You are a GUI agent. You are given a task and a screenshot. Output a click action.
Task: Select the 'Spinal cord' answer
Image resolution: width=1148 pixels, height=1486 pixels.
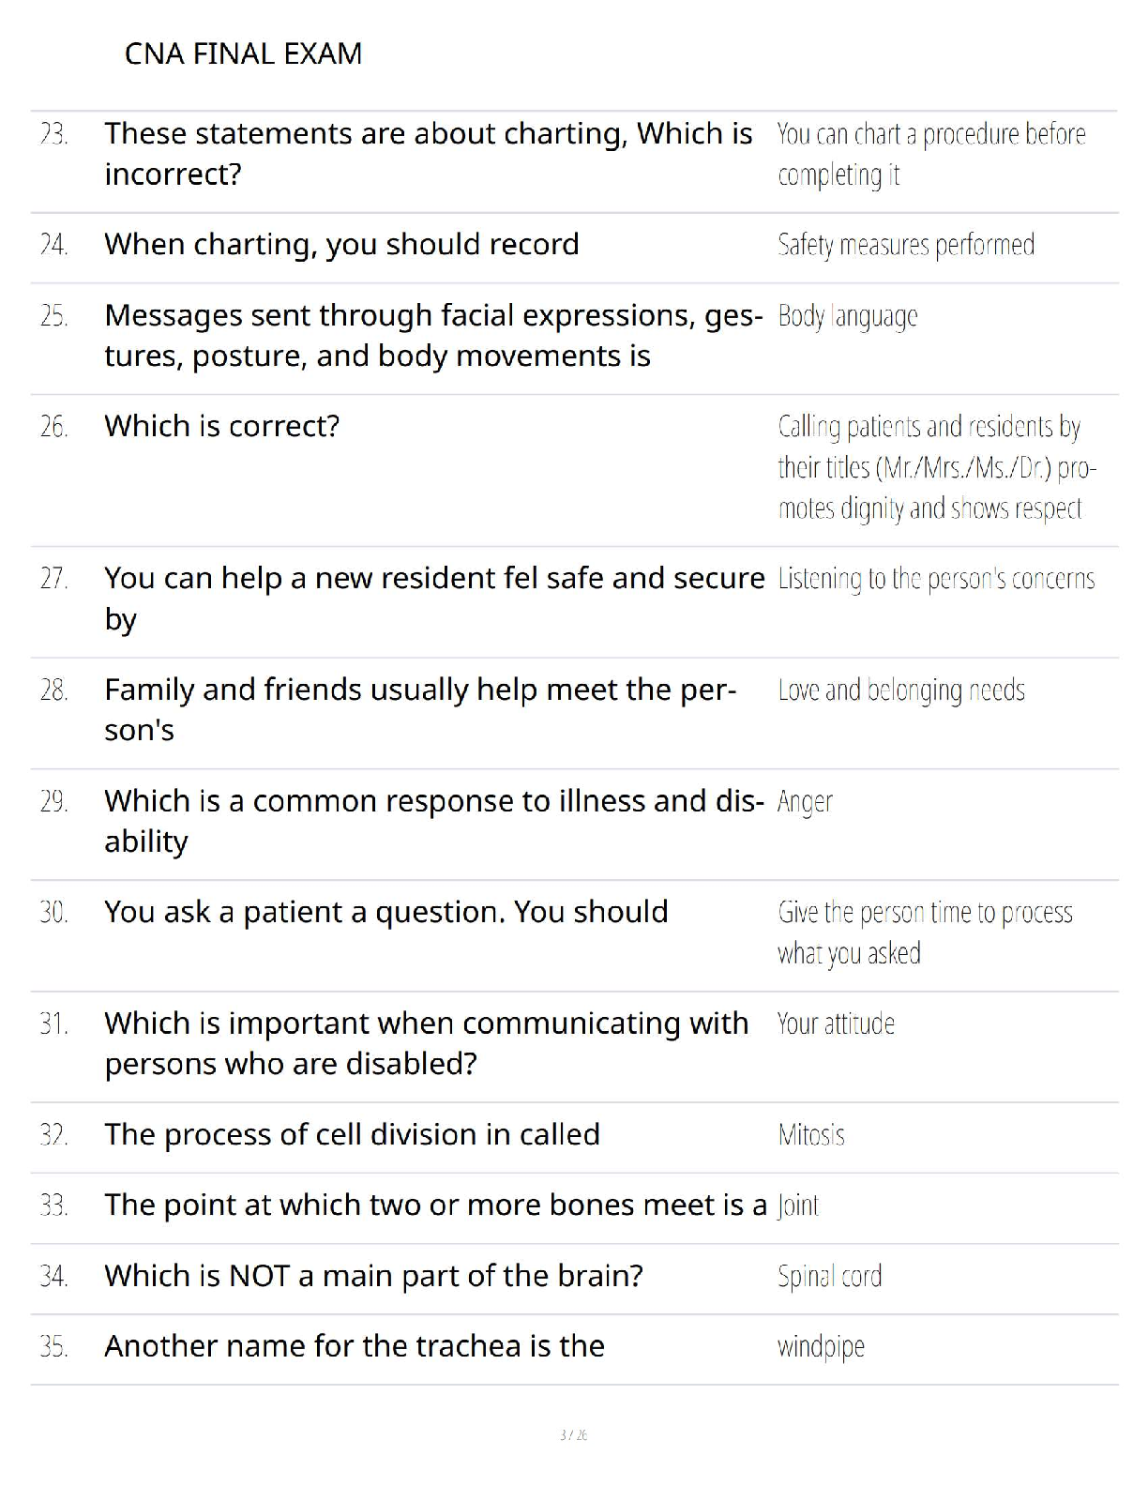point(829,1277)
